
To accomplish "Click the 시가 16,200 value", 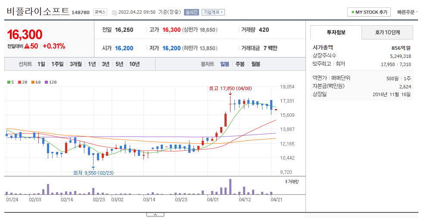I will click(124, 48).
